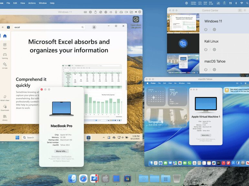
Task: Open Regulatory Certification link
Action: [61, 156]
